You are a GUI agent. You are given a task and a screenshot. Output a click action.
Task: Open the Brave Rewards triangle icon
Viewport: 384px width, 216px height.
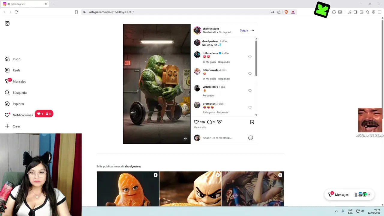tap(293, 12)
